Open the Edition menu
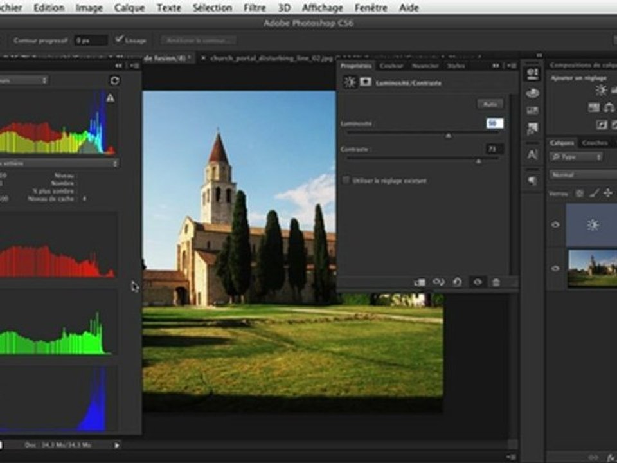Image resolution: width=617 pixels, height=463 pixels. (49, 8)
